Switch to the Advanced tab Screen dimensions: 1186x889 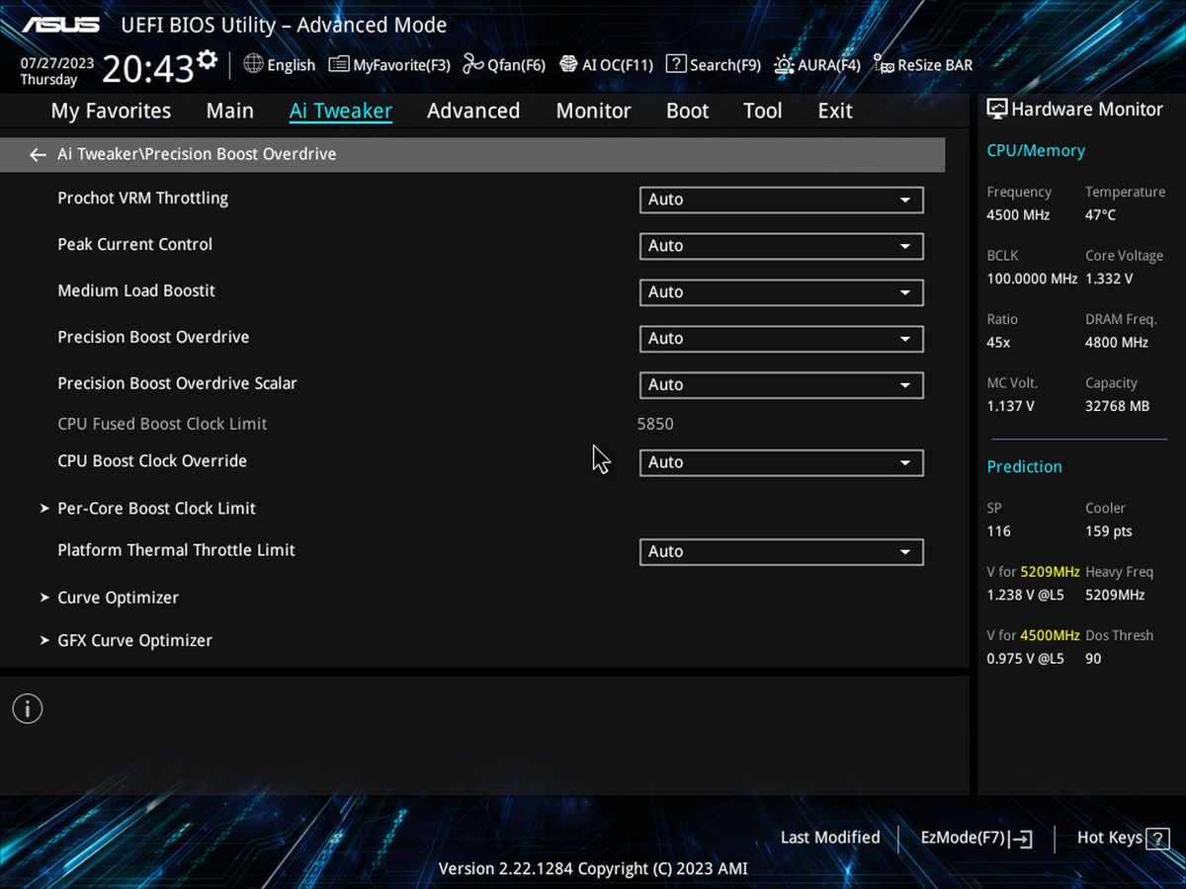[x=473, y=111]
